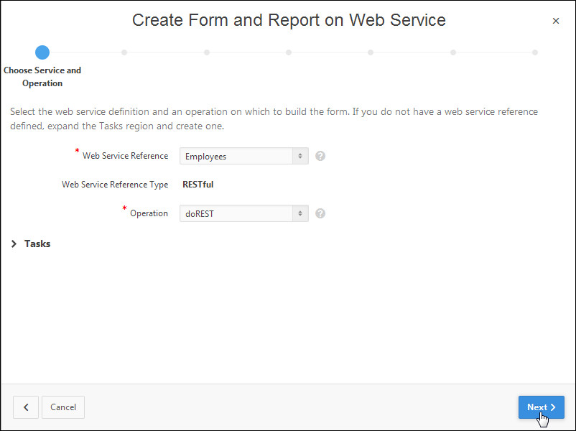Image resolution: width=576 pixels, height=431 pixels.
Task: Click the sixth wizard progress dot
Action: (453, 52)
